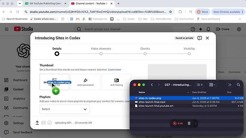Go forward in the Finder window
The image size is (246, 138).
[159, 85]
